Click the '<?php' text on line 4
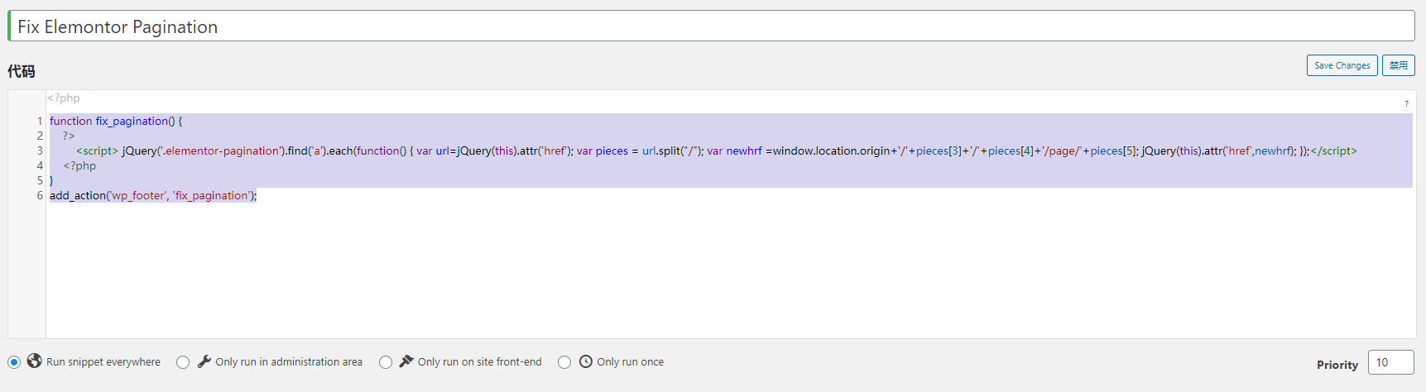Screen dimensions: 1426x392 point(79,165)
